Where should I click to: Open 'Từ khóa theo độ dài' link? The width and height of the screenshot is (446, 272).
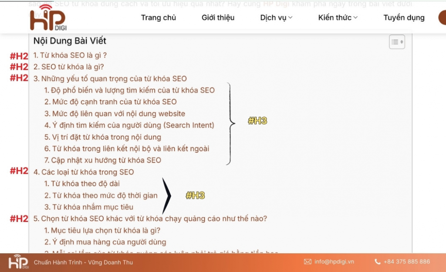[x=82, y=184]
